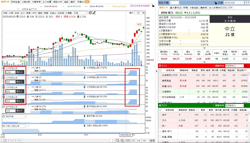Select all buyers via 買方15 header checkbox
The height and width of the screenshot is (143, 250).
point(160,70)
